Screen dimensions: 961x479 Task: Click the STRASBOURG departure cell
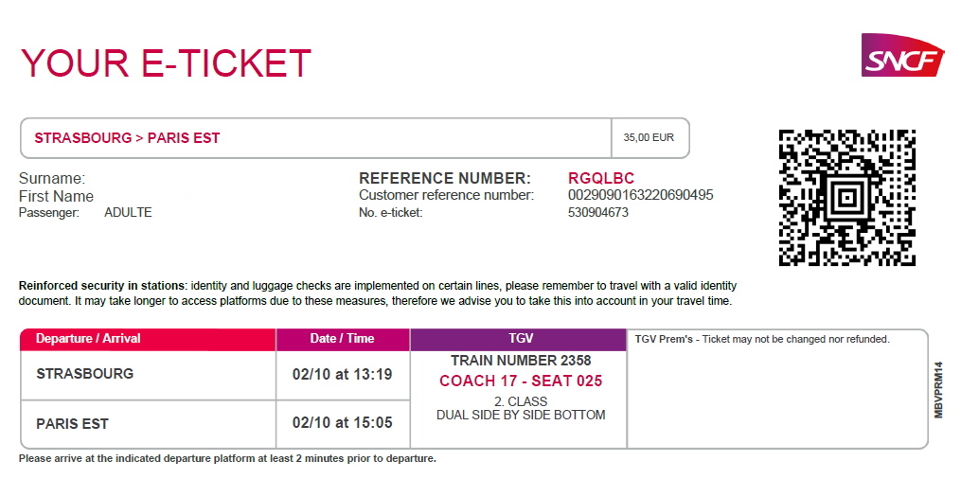coord(148,375)
